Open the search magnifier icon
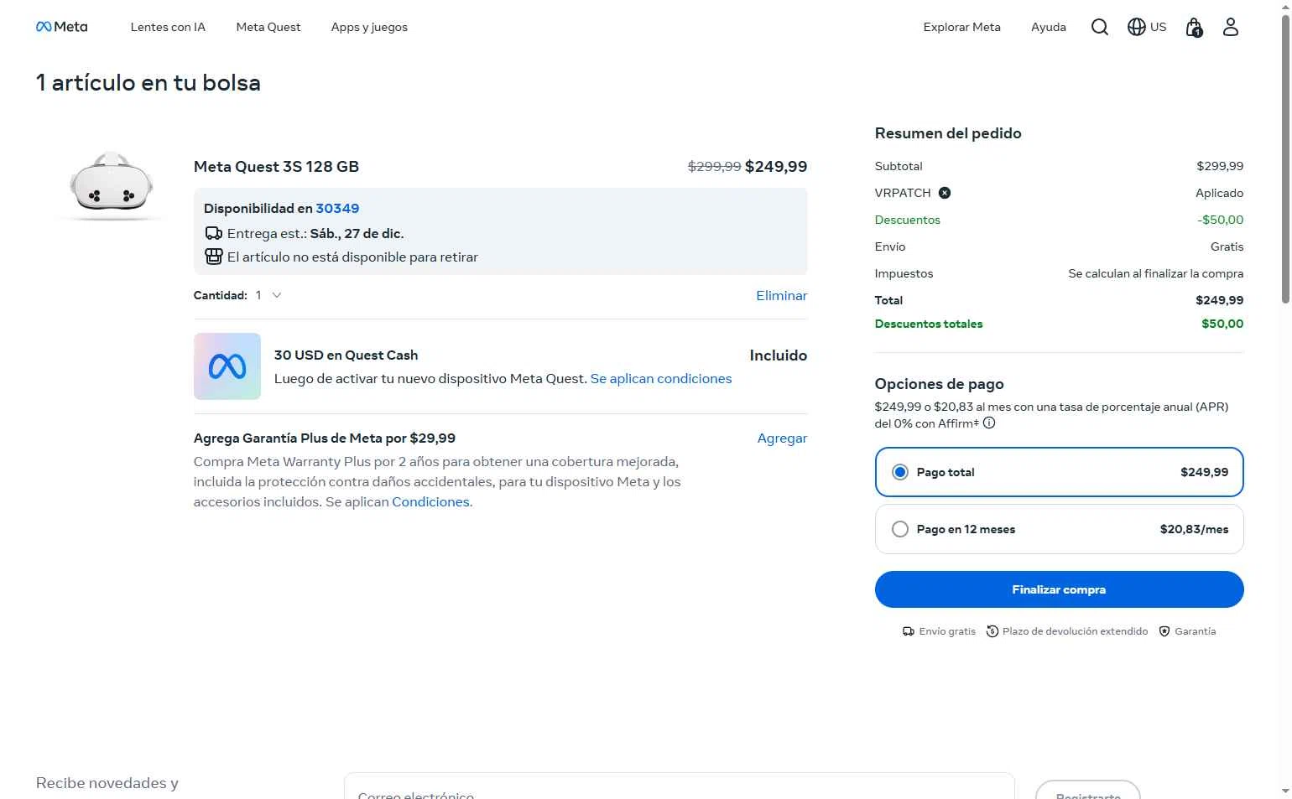Screen dimensions: 1292x799 pyautogui.click(x=1099, y=27)
